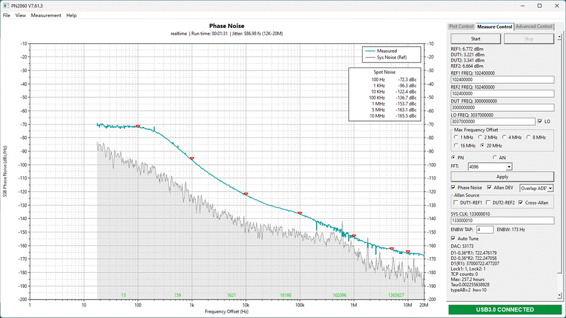Click the ENBW TAP input field
The height and width of the screenshot is (318, 566).
(485, 229)
